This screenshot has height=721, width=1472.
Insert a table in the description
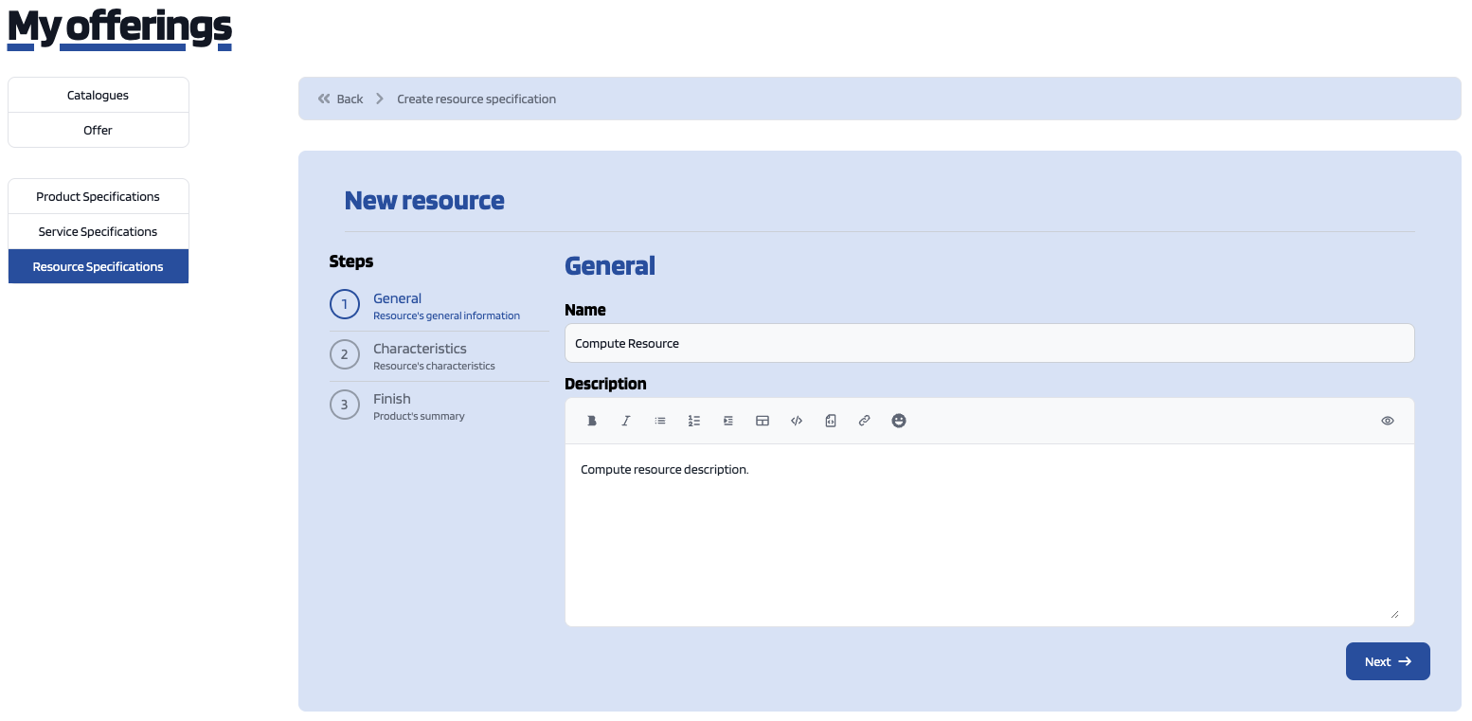tap(763, 421)
